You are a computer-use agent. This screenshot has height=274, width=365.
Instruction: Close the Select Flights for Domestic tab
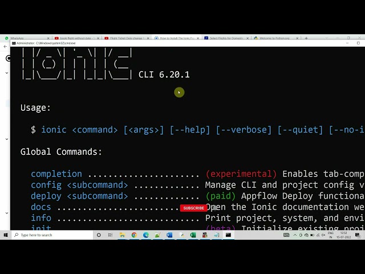pyautogui.click(x=248, y=38)
